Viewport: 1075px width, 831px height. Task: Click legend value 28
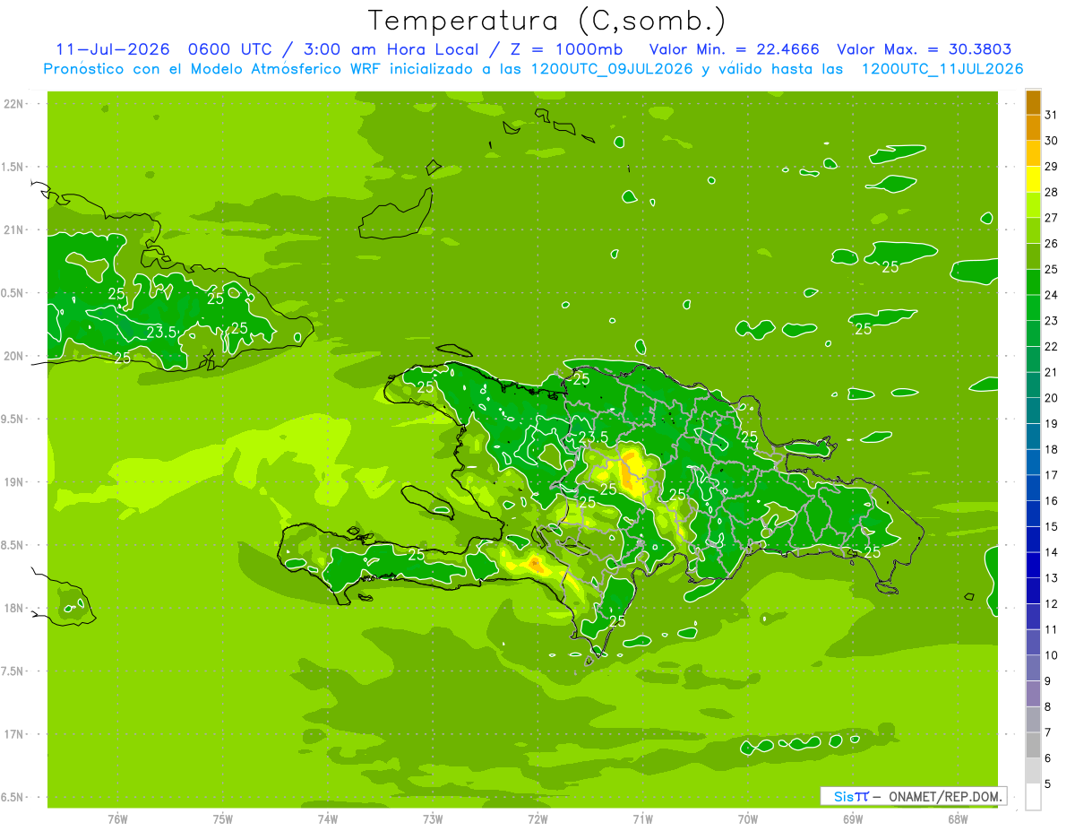coord(1052,192)
